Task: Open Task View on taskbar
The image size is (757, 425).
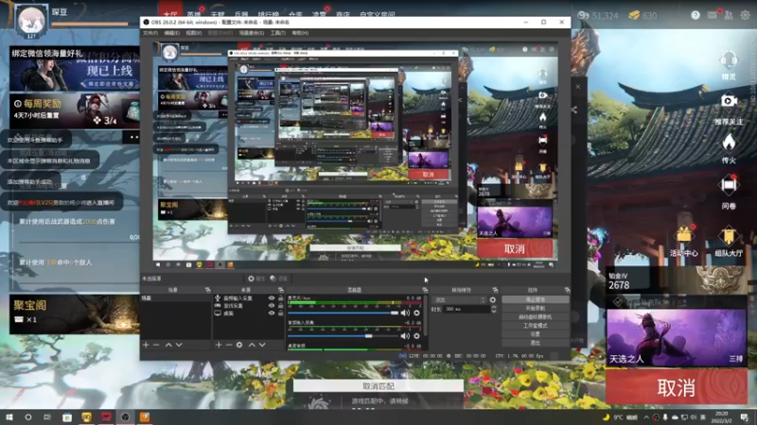Action: click(x=47, y=417)
